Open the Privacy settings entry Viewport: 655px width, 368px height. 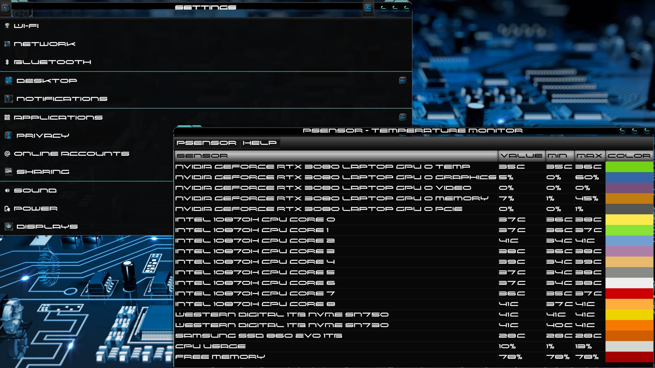click(87, 136)
